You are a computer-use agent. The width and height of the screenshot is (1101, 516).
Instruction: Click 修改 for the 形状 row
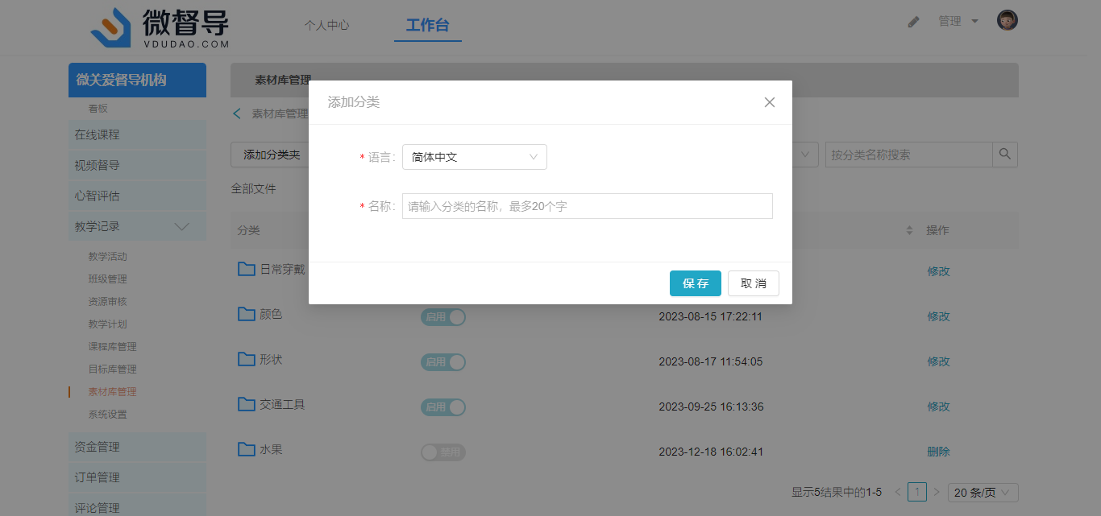(938, 361)
